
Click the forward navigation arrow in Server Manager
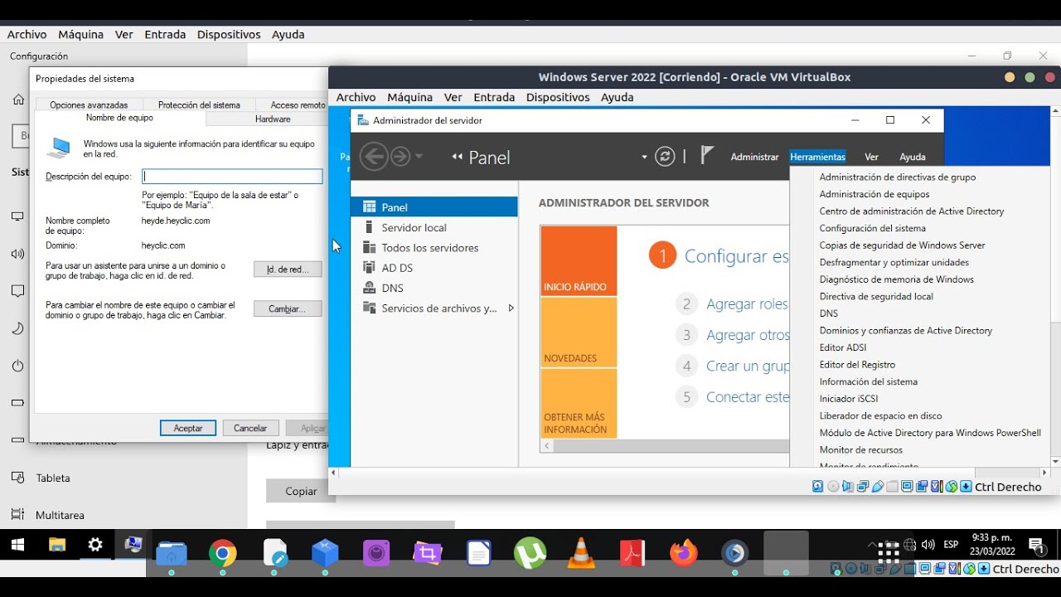click(x=400, y=156)
